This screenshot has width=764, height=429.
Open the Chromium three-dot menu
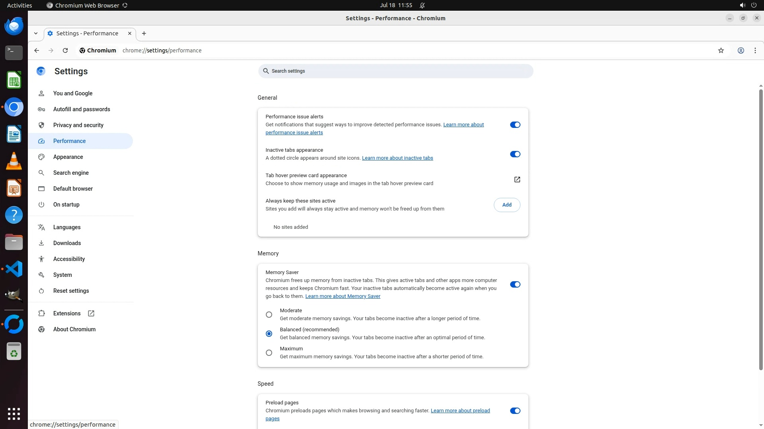tap(755, 50)
